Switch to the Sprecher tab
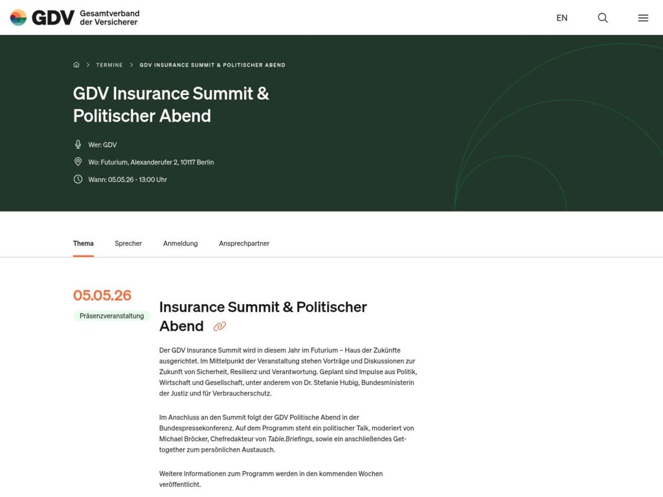This screenshot has width=663, height=497. point(128,243)
